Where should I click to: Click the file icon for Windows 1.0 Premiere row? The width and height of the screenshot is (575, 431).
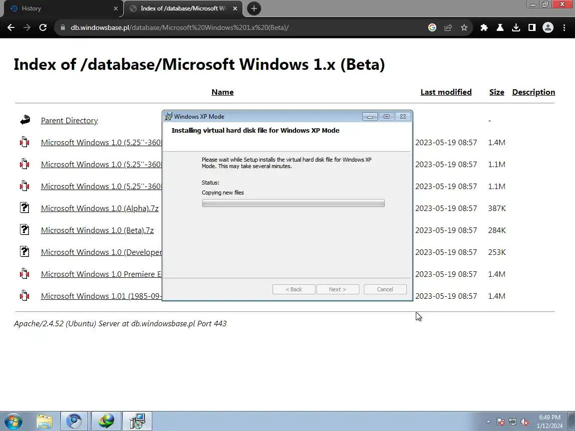pyautogui.click(x=24, y=274)
